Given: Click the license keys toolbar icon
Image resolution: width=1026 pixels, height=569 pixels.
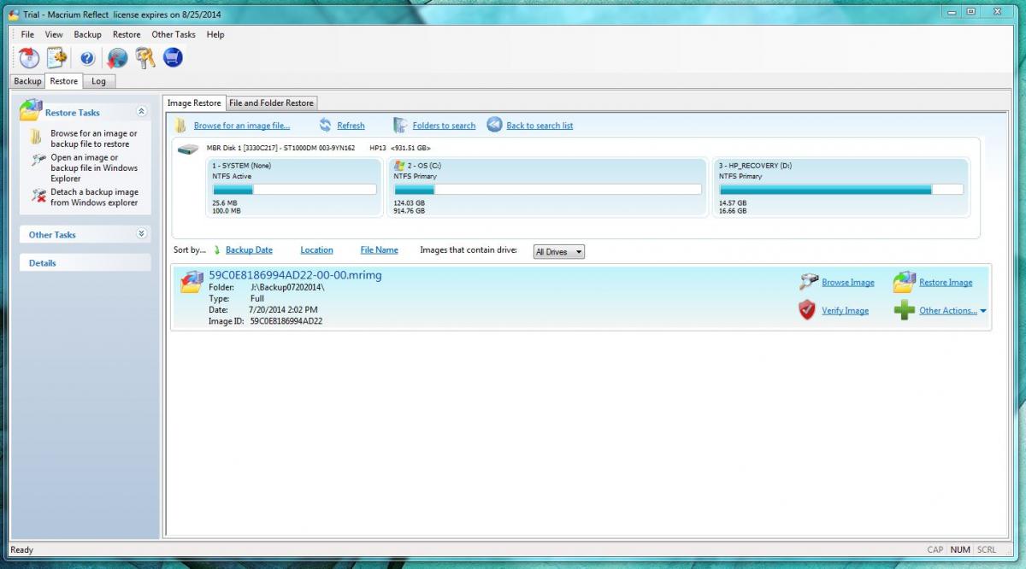Looking at the screenshot, I should click(144, 57).
